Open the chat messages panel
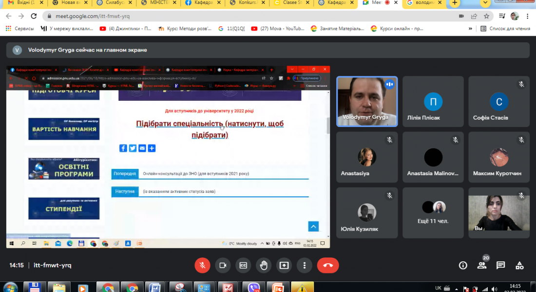The width and height of the screenshot is (536, 292). (x=500, y=265)
